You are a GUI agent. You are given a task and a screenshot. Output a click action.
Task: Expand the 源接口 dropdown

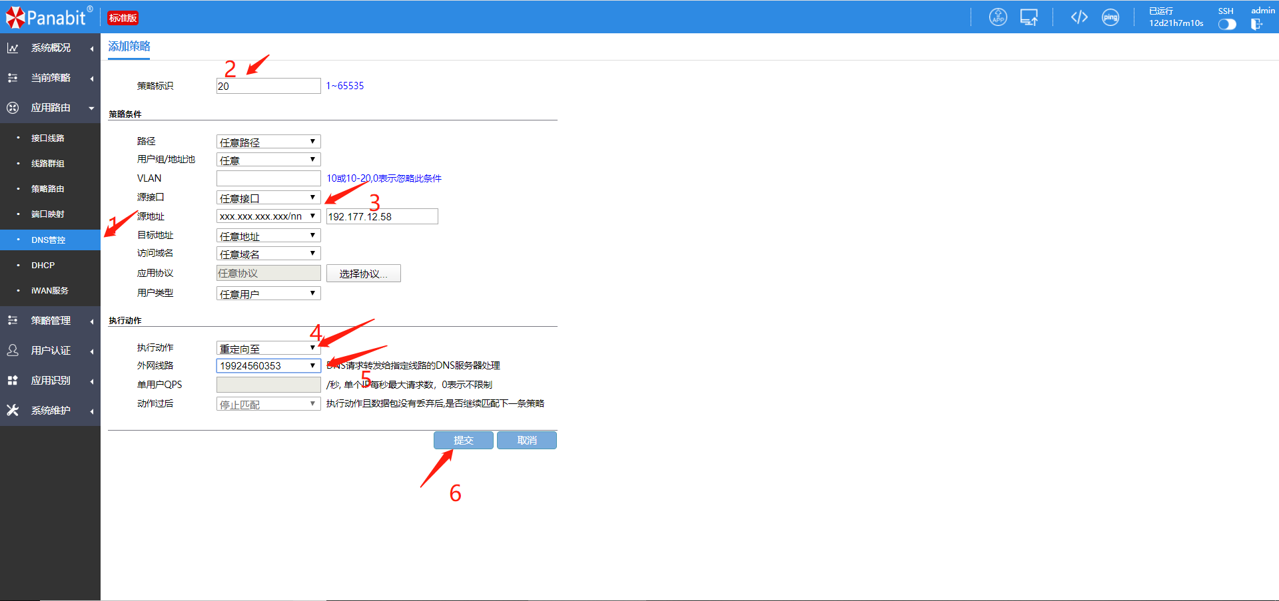268,198
